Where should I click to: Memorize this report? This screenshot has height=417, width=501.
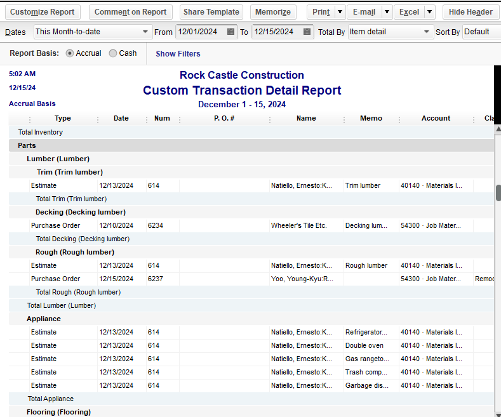[x=273, y=12]
